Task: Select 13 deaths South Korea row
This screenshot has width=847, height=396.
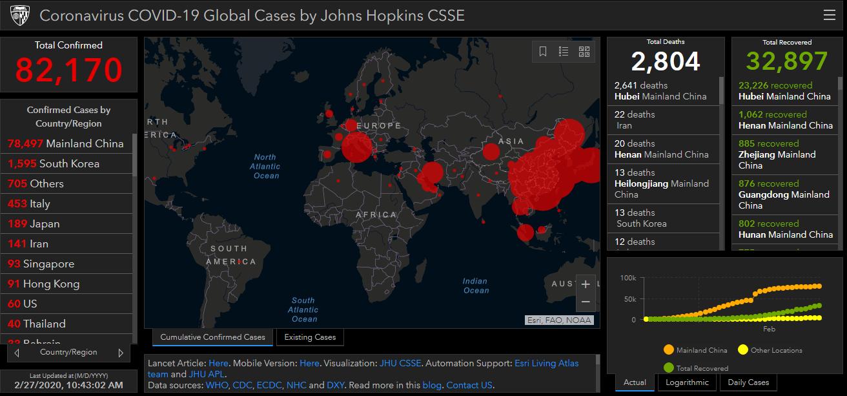Action: click(663, 218)
